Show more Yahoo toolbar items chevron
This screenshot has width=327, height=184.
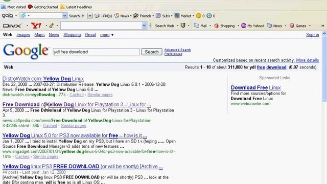[x=322, y=26]
